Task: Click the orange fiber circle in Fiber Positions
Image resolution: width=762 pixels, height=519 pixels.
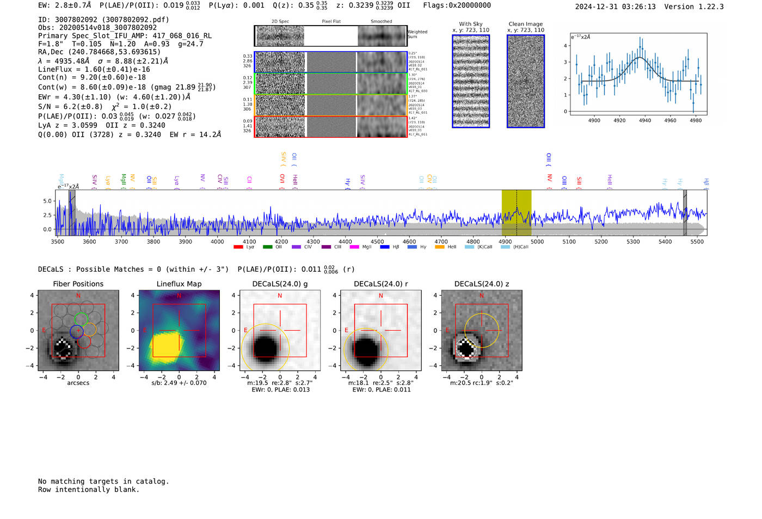Action: click(90, 329)
